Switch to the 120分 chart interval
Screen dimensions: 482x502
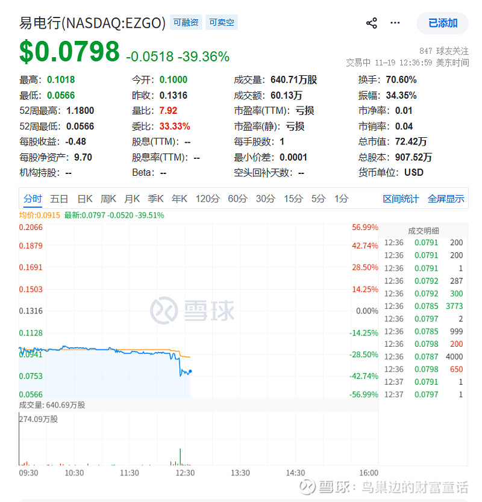207,199
